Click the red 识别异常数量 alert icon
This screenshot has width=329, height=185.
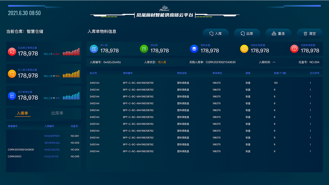pyautogui.click(x=294, y=49)
